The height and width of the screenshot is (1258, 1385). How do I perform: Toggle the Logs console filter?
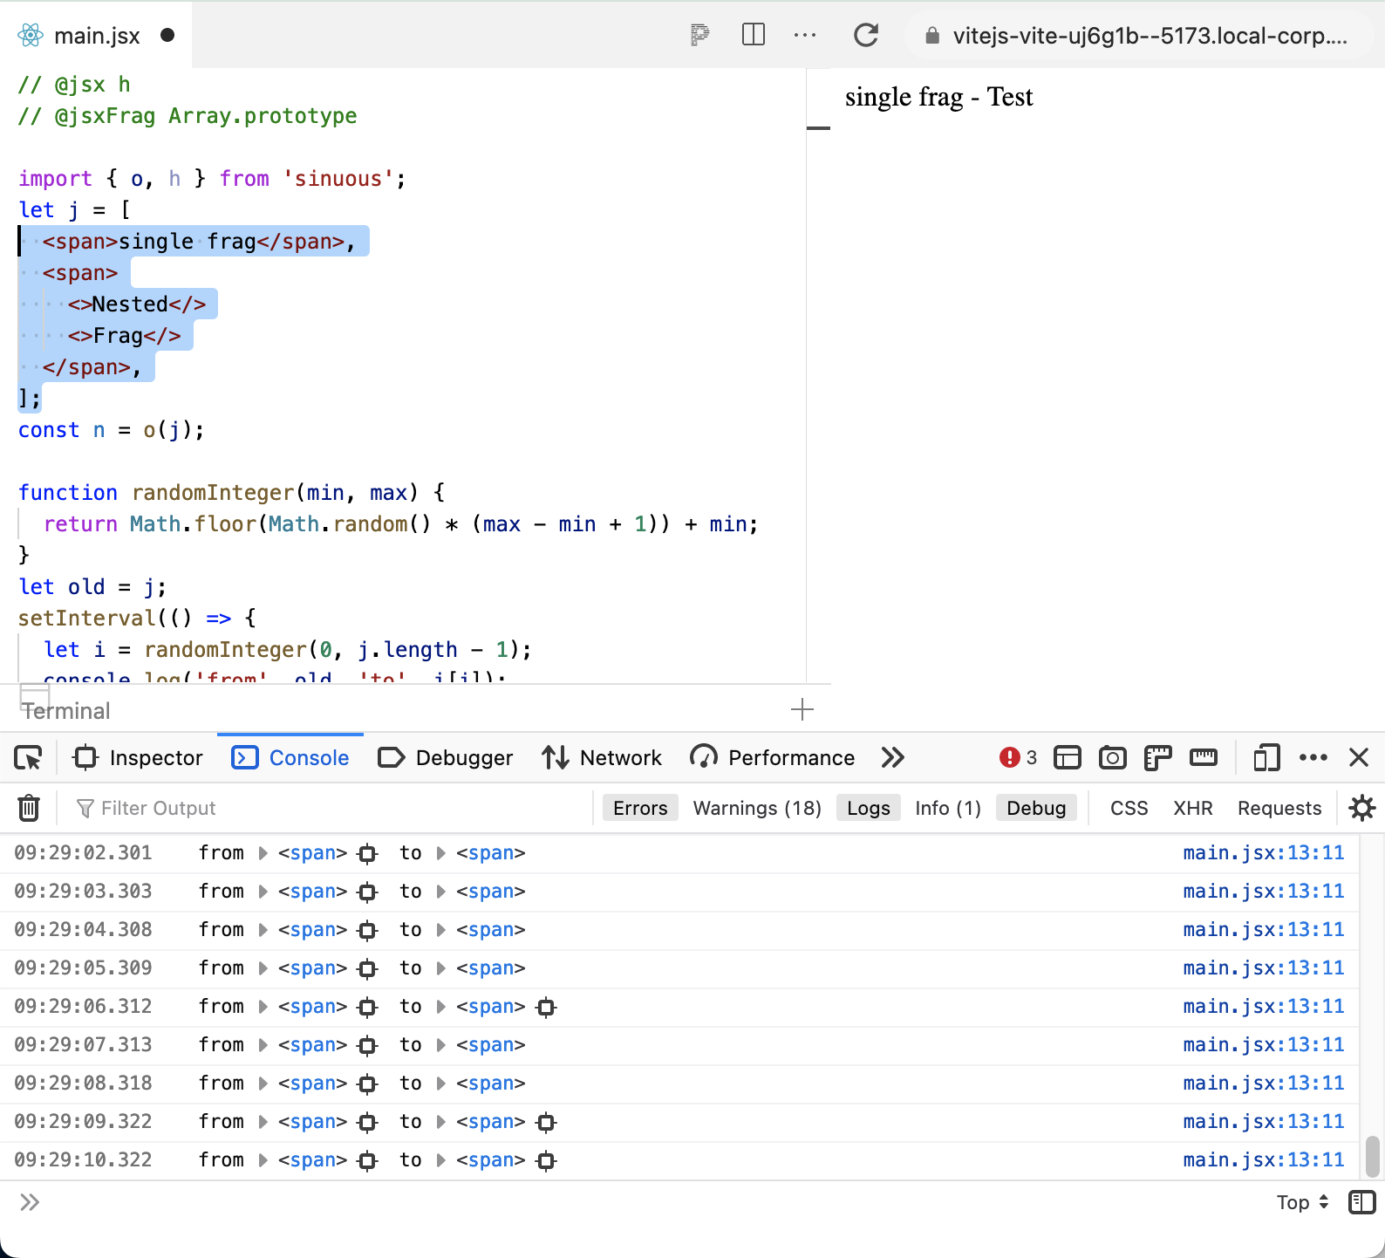[869, 808]
